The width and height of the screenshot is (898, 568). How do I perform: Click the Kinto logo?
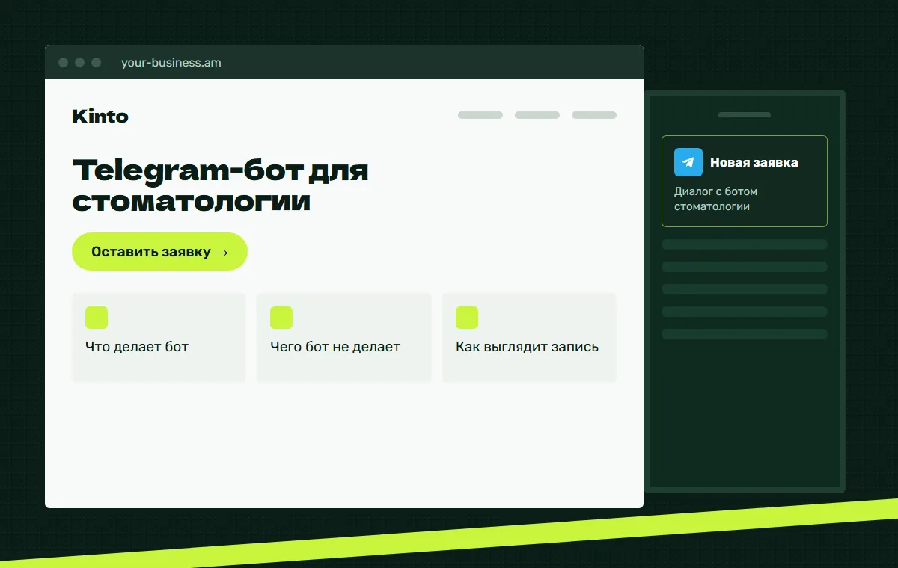click(x=100, y=116)
